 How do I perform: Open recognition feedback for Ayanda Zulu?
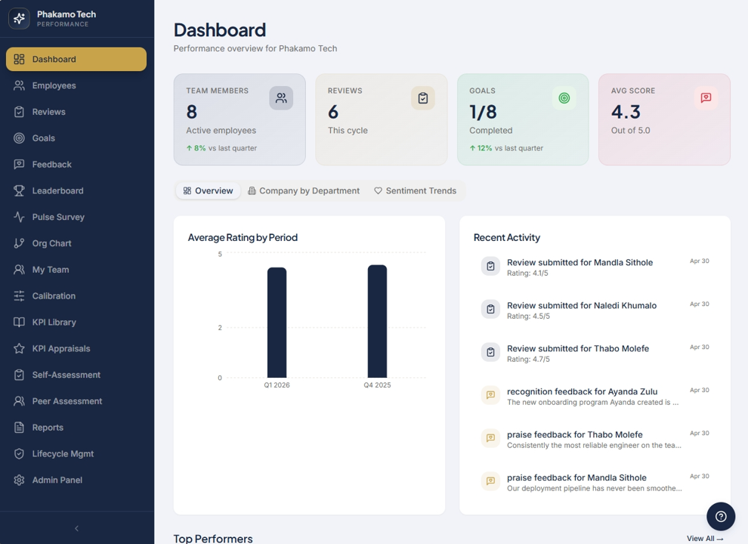(595, 396)
